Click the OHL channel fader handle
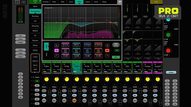191x107 pixels. 130,91
